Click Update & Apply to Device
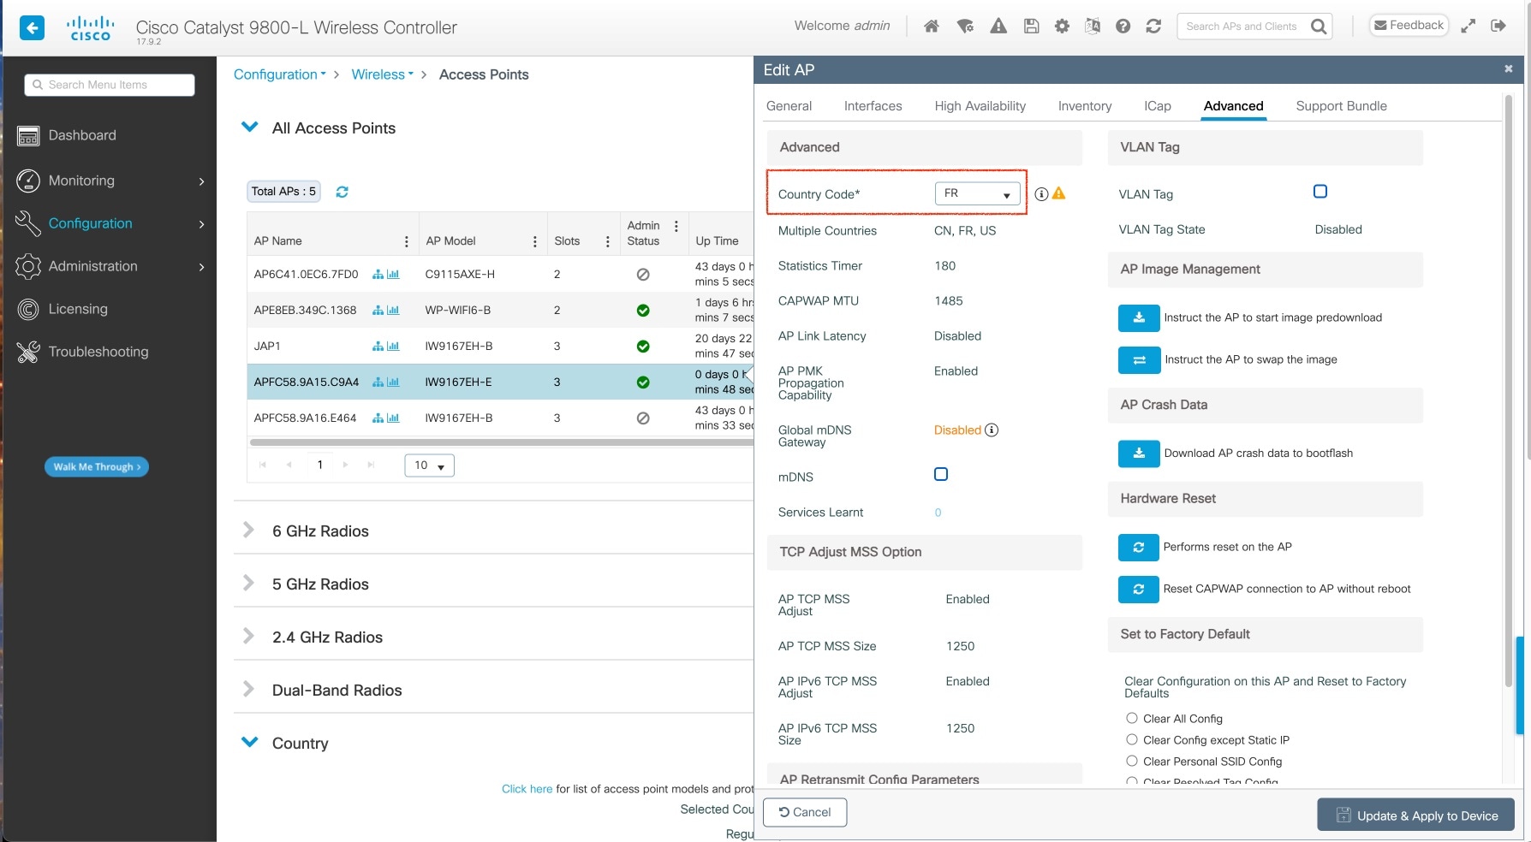 [x=1416, y=815]
